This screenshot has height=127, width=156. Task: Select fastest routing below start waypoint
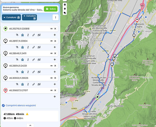[17, 35]
